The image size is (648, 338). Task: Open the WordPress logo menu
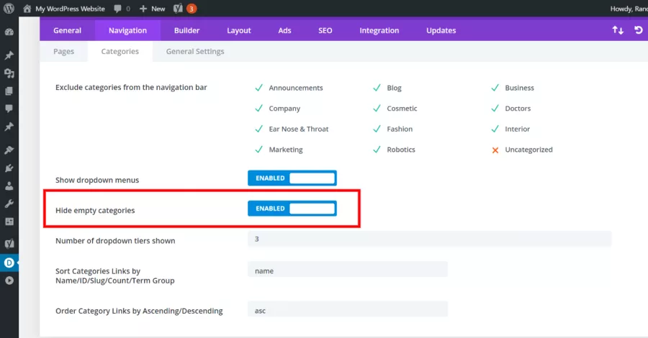(x=9, y=8)
